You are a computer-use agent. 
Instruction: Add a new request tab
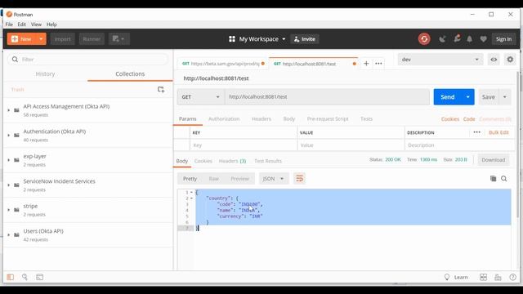coord(366,64)
